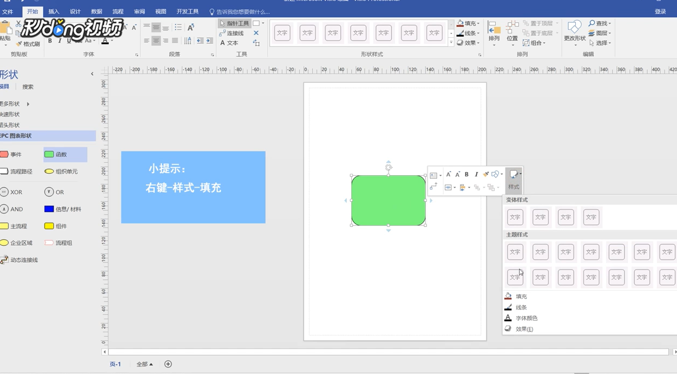677x374 pixels.
Task: Open the 线条 line dropdown in ribbon
Action: (468, 33)
